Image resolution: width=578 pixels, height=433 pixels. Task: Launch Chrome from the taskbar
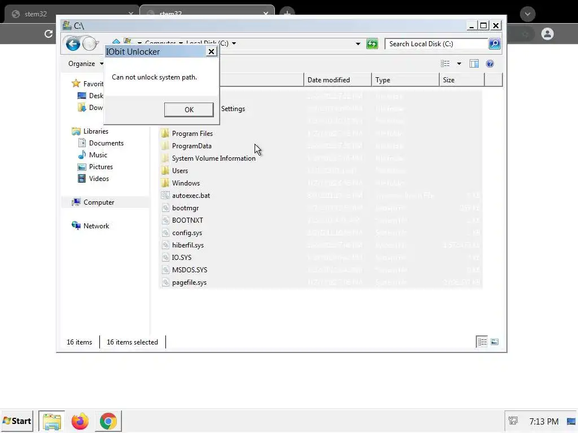pos(108,421)
